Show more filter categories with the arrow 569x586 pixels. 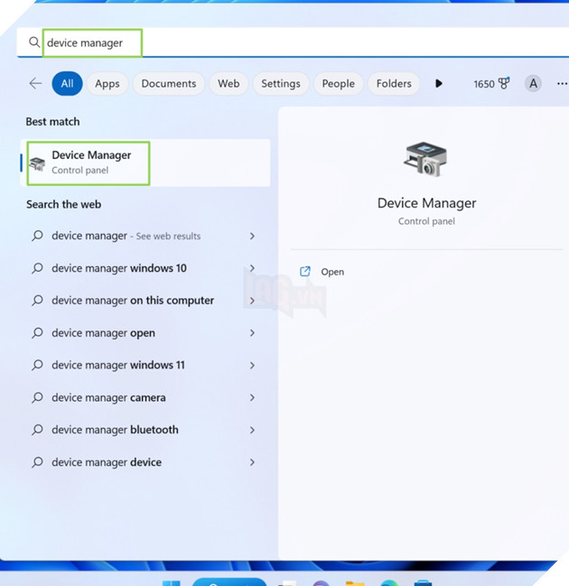(439, 83)
